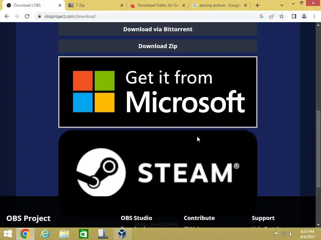Switch to Download Firefox tab

[x=158, y=5]
